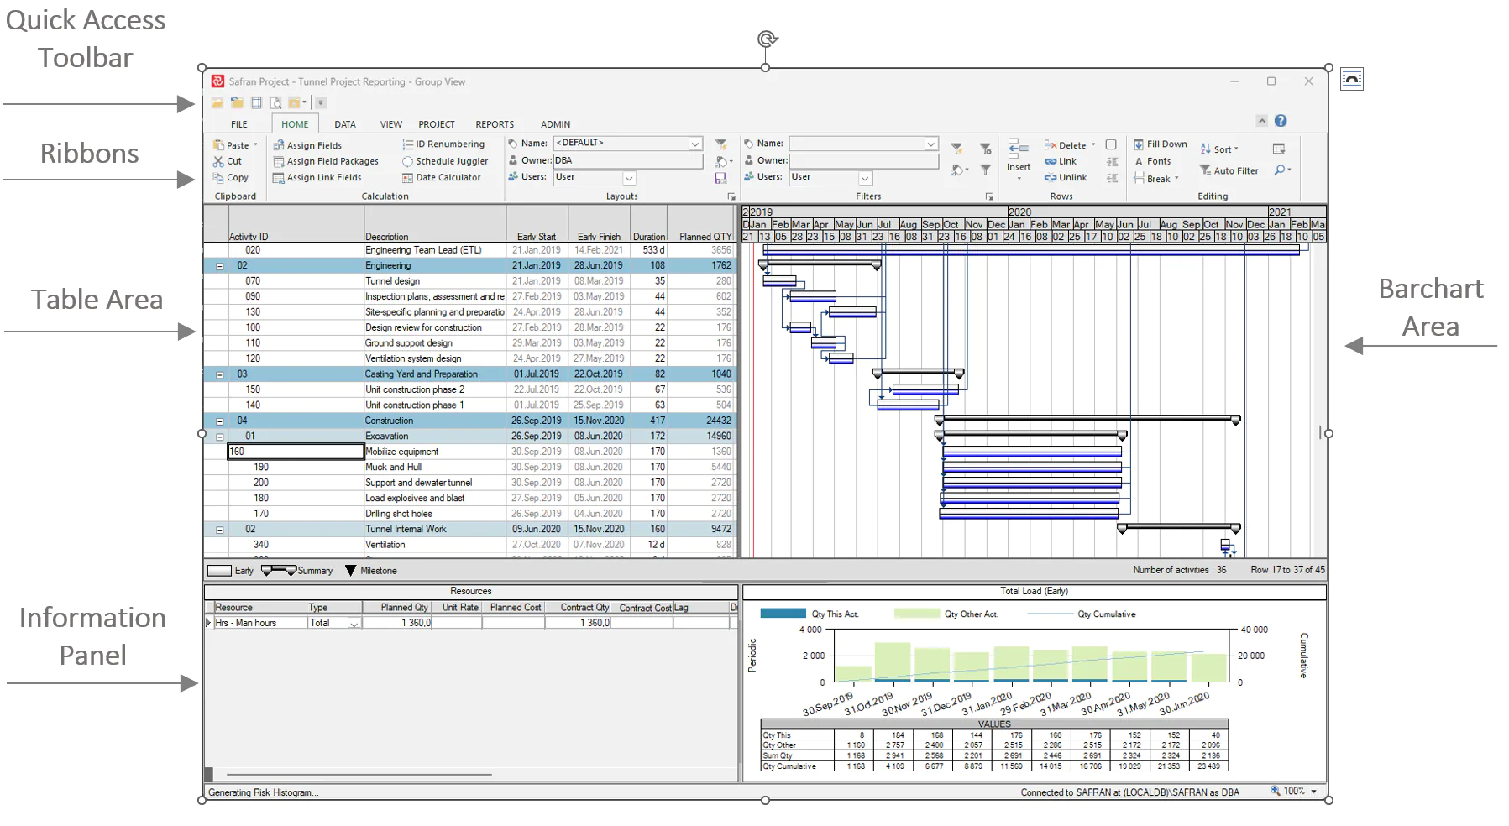Collapse the 04 Construction group
The height and width of the screenshot is (826, 1509).
point(220,421)
